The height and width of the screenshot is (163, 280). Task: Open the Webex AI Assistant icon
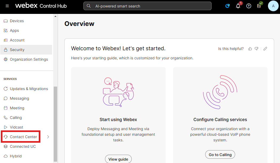[x=228, y=6]
